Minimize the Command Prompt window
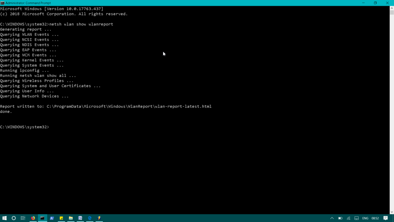Image resolution: width=394 pixels, height=222 pixels. click(363, 3)
